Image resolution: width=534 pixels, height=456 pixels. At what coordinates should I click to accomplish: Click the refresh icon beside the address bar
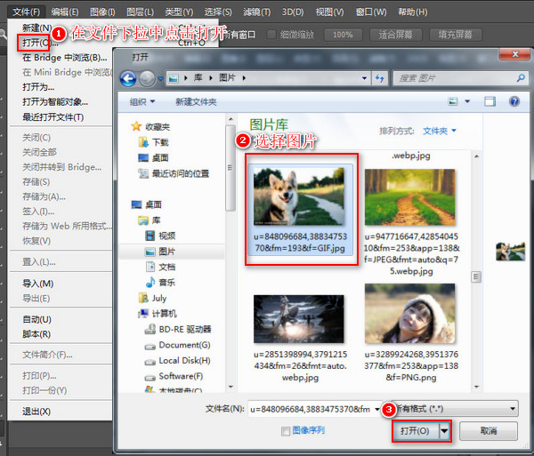pyautogui.click(x=380, y=78)
